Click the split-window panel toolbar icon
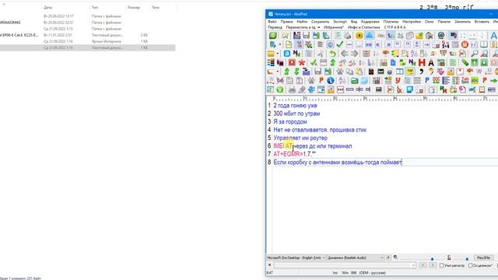The image size is (498, 280). [400, 72]
